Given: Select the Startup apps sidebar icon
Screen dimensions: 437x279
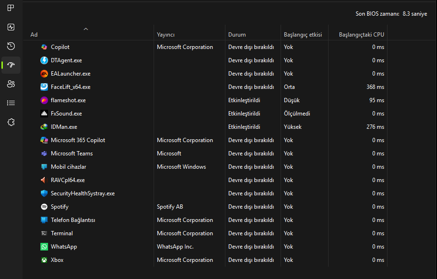Looking at the screenshot, I should (x=11, y=65).
